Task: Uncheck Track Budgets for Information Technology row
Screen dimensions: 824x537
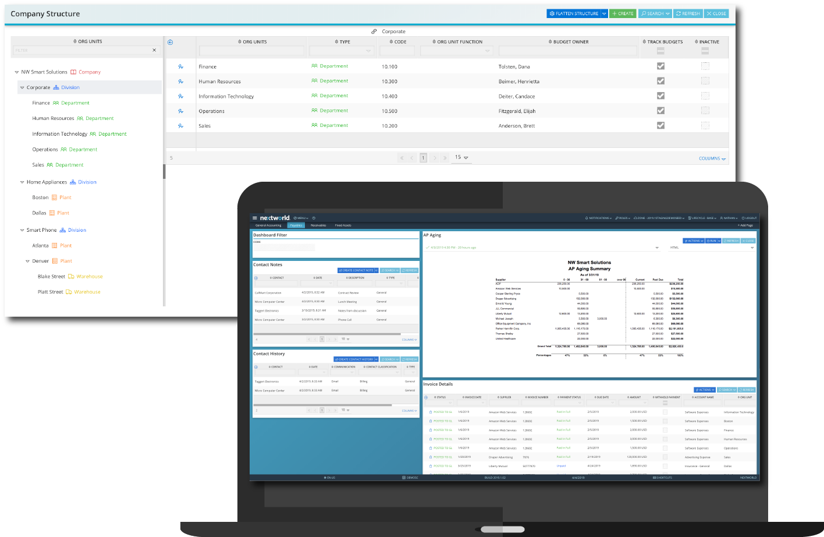Action: (x=660, y=96)
